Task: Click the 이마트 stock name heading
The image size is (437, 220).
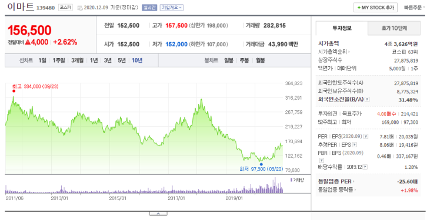Action: 21,7
